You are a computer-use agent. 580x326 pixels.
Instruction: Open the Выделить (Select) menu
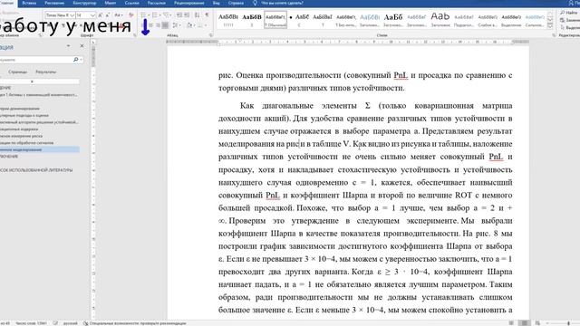click(x=570, y=28)
